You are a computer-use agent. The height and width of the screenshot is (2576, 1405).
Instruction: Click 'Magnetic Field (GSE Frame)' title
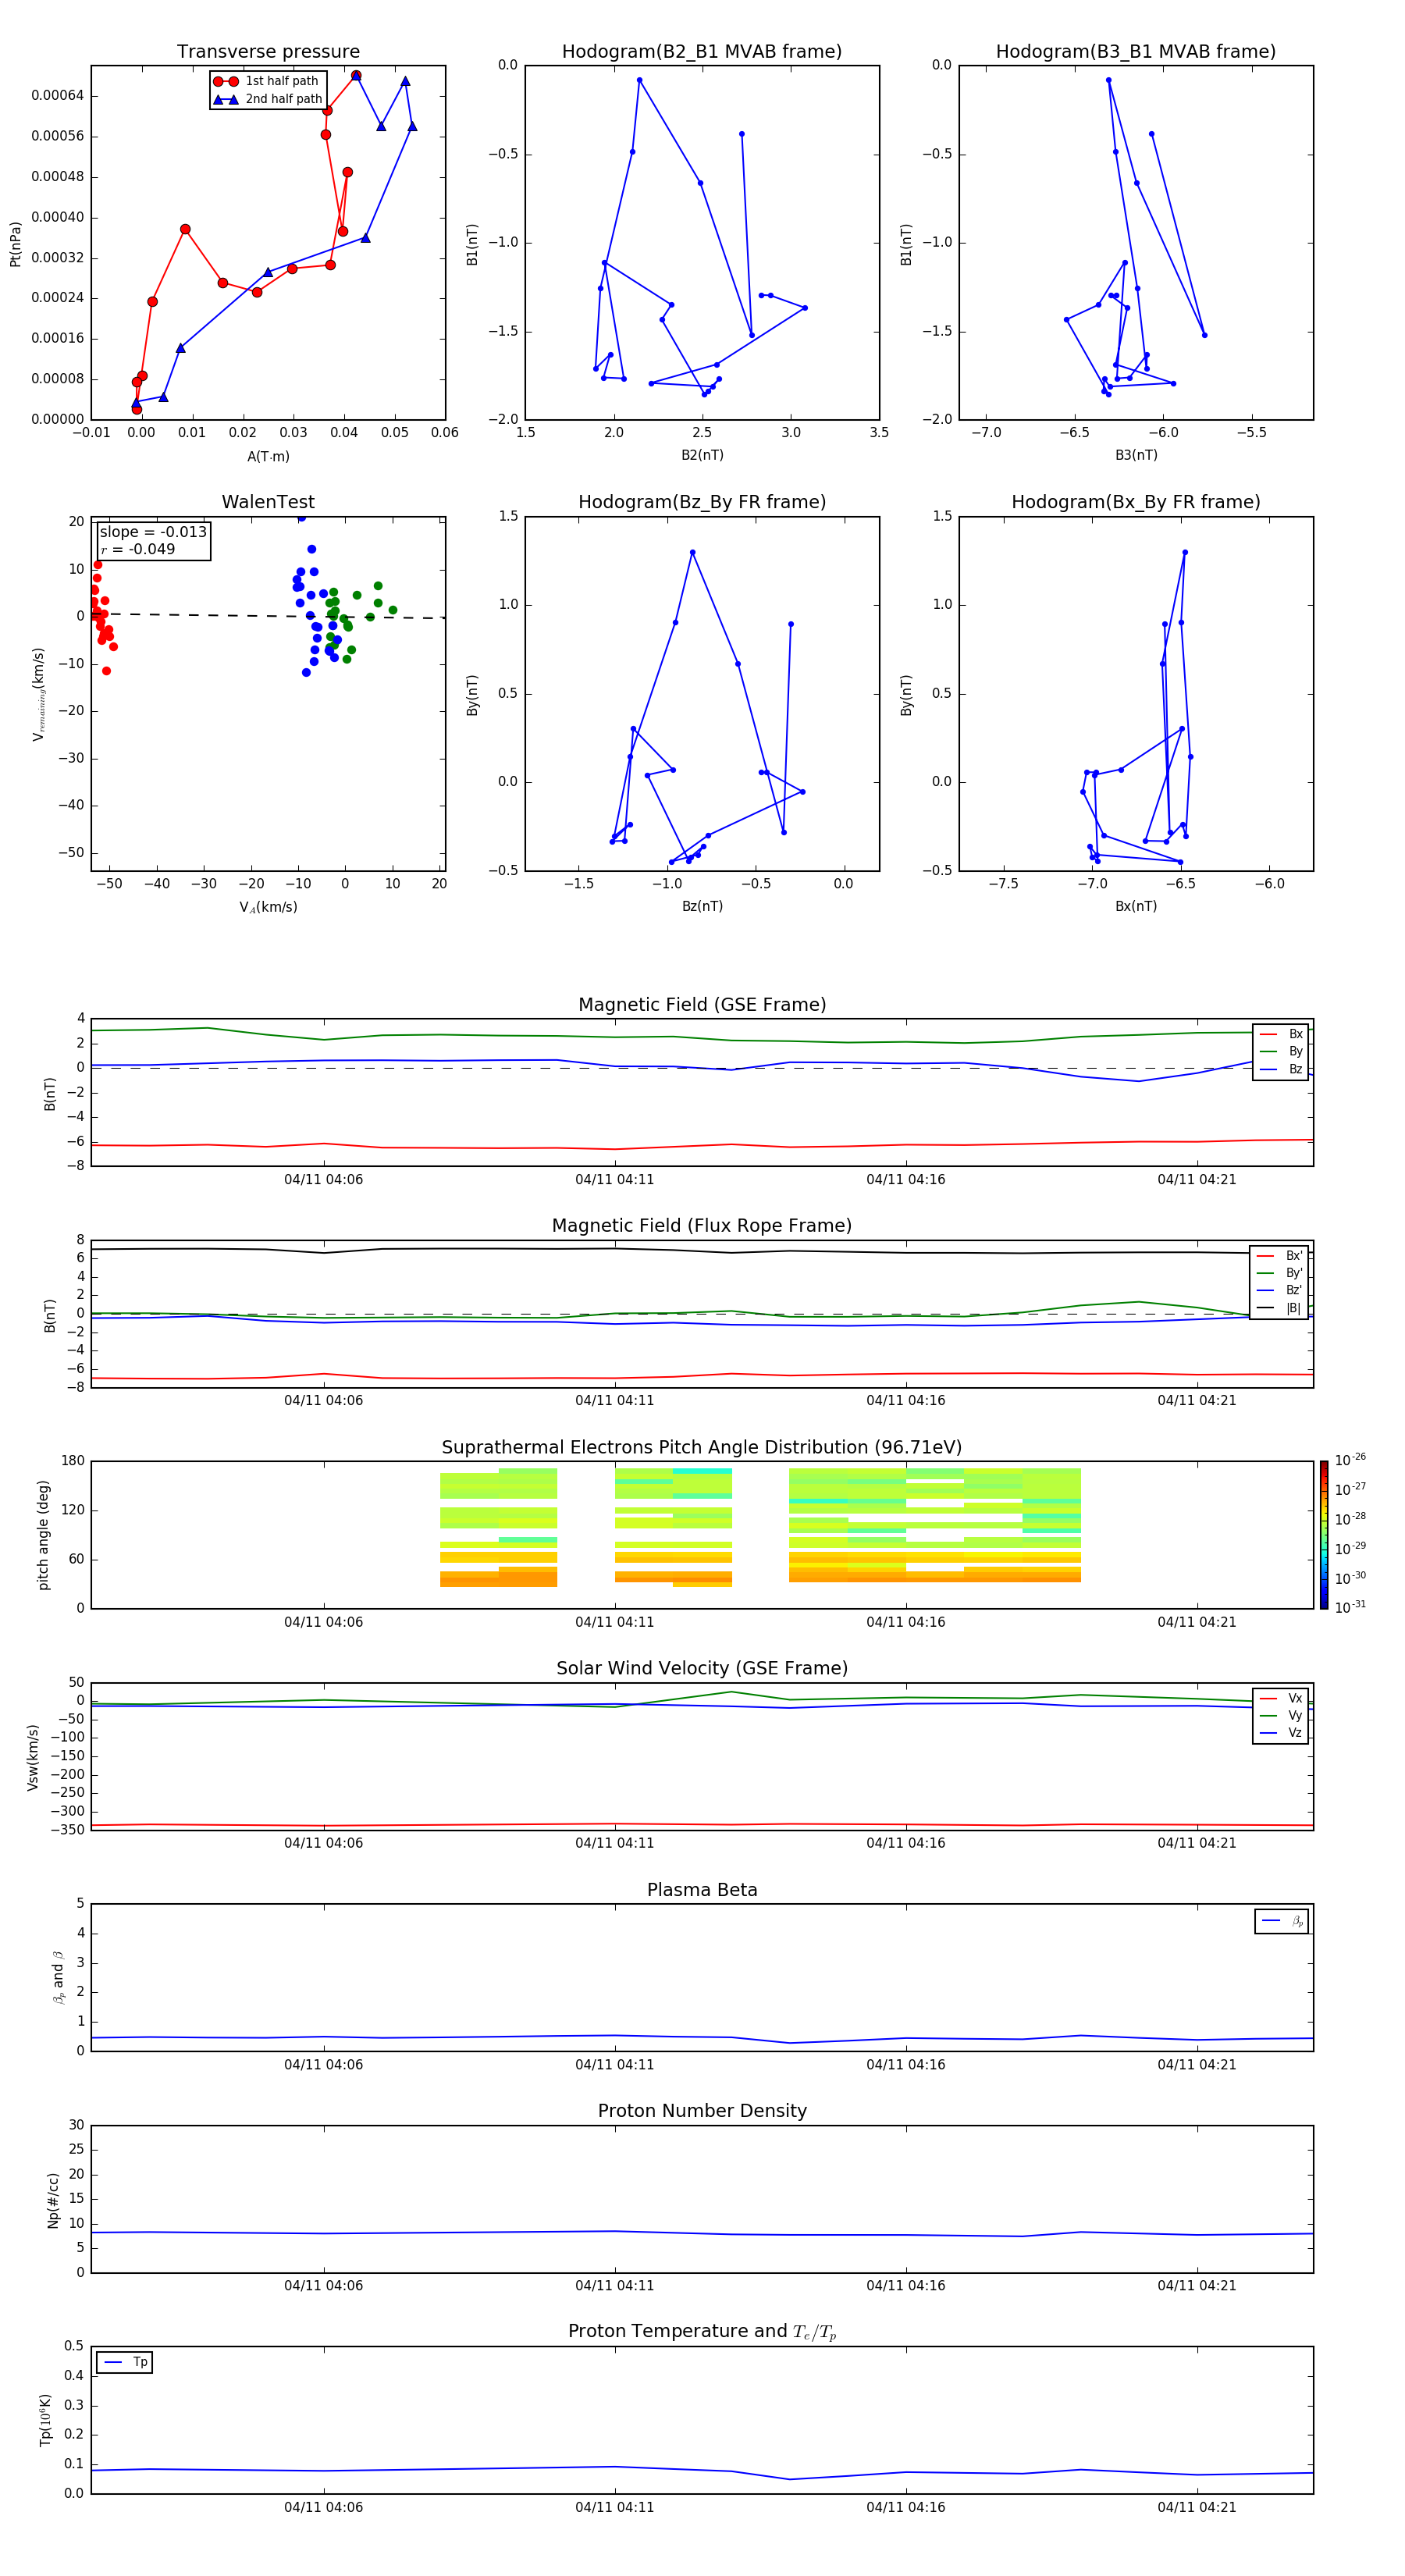pos(702,1005)
